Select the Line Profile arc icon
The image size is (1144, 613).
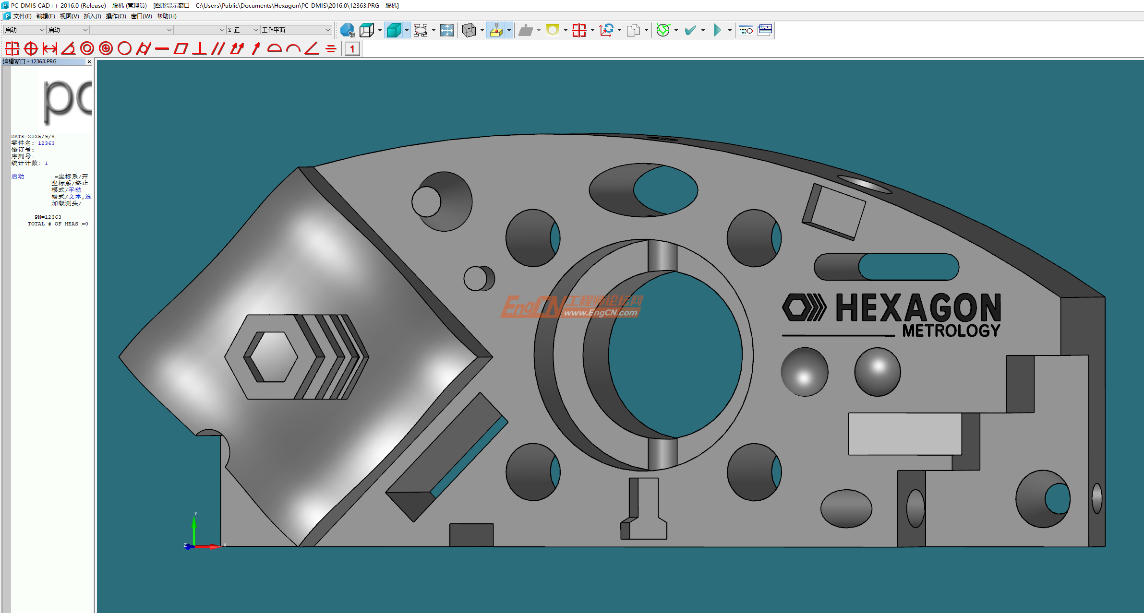click(x=293, y=48)
